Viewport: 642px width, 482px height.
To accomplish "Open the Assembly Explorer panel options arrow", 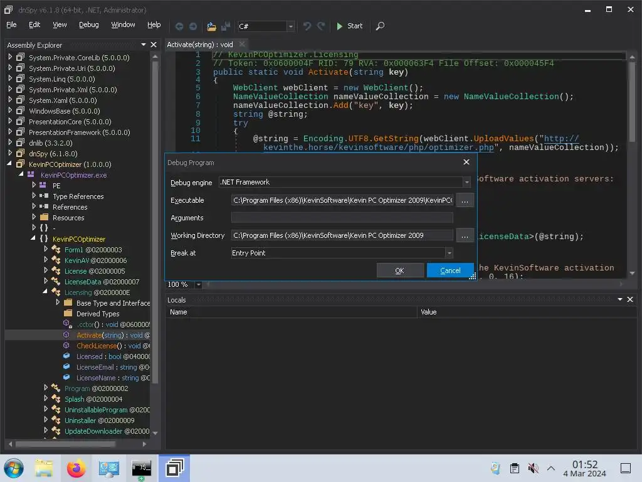I will point(144,45).
